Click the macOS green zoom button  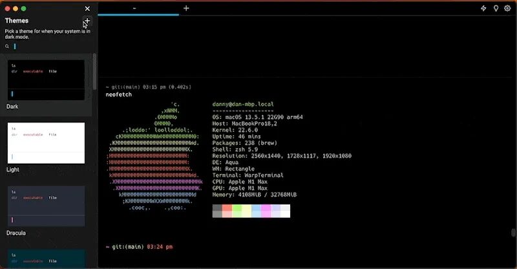pos(23,8)
